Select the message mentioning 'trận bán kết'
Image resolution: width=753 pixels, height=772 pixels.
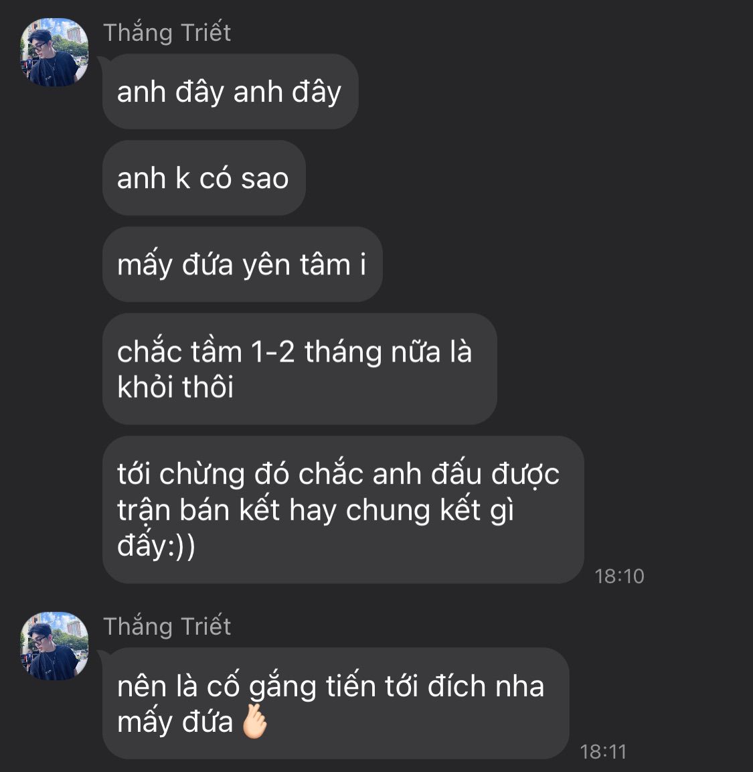[343, 510]
